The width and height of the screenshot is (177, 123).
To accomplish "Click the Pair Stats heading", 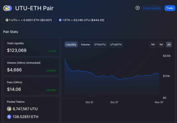I will point(11,32).
